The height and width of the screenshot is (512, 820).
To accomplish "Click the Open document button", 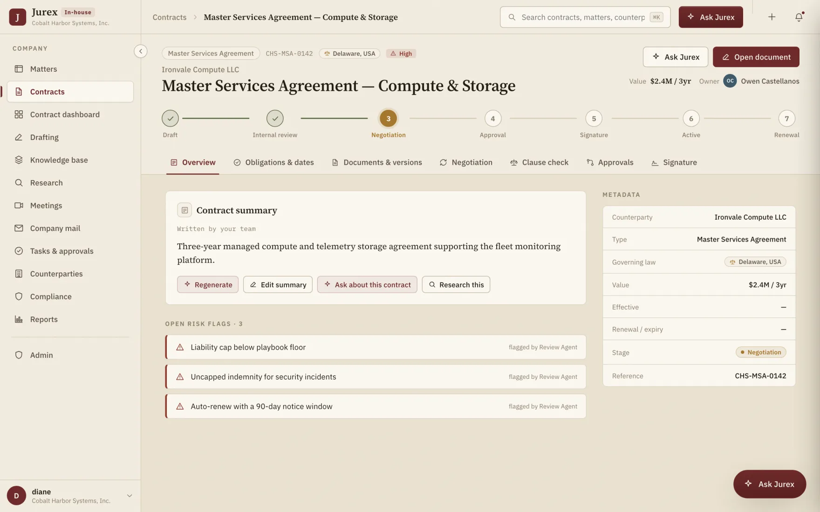I will [x=756, y=57].
